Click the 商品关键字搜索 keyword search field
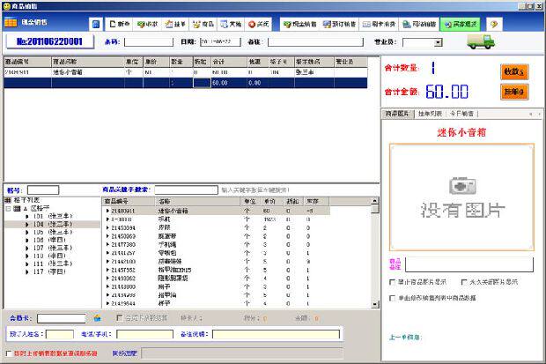This screenshot has width=546, height=364. click(187, 190)
